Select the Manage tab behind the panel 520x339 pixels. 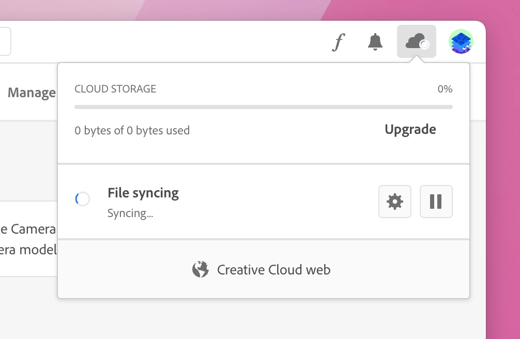point(32,93)
